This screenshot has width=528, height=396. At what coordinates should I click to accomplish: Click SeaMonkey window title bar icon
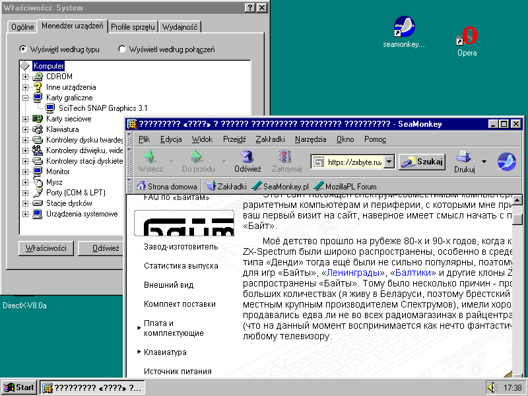point(132,124)
